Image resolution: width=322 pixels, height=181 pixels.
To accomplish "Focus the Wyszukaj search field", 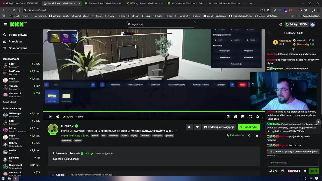I will pyautogui.click(x=161, y=24).
